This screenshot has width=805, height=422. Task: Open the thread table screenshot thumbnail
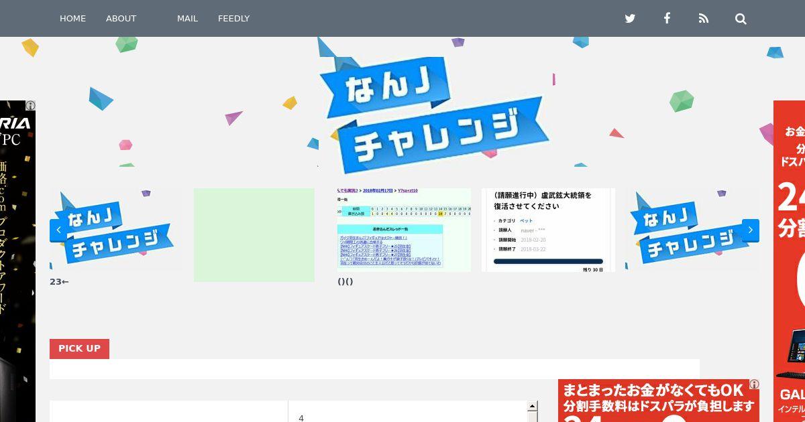[405, 230]
